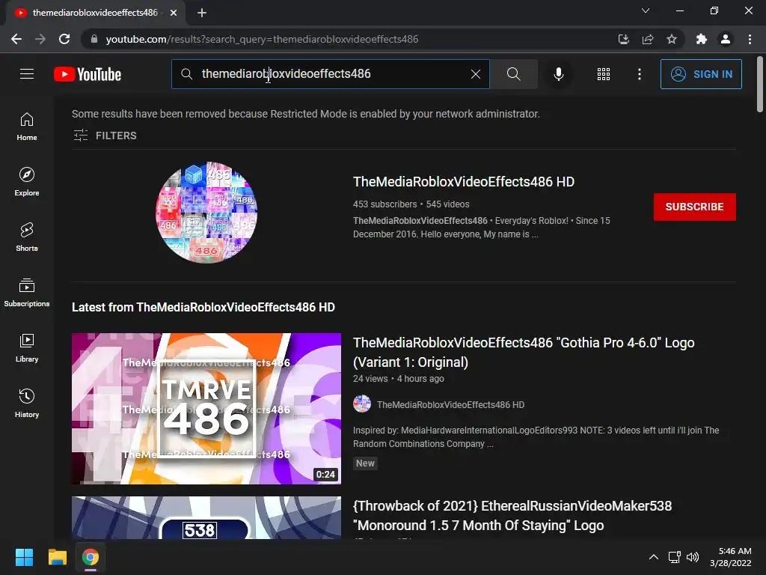This screenshot has height=575, width=766.
Task: Open the clock showing 5:46 AM
Action: tap(730, 557)
